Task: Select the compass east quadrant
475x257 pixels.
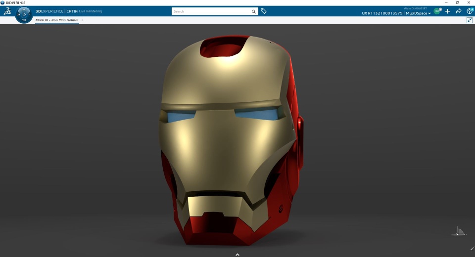Action: coord(29,14)
